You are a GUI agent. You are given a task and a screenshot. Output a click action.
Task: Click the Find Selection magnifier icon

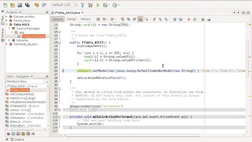pos(122,19)
